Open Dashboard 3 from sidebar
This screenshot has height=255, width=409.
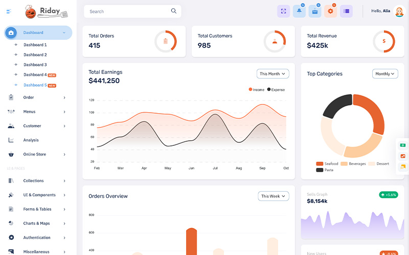(35, 65)
